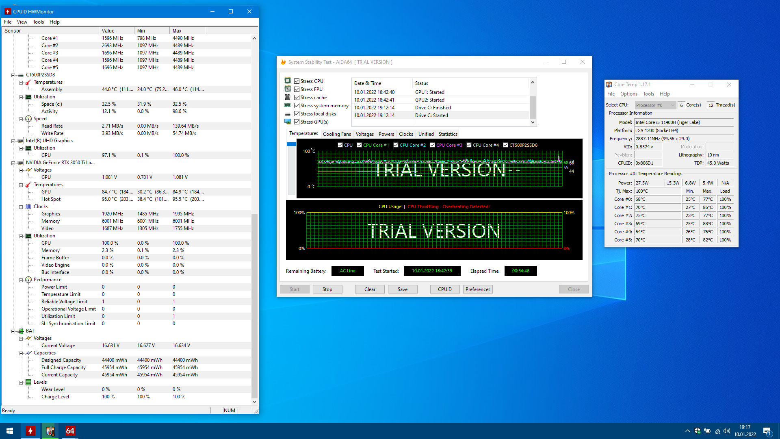Click the volume icon in system tray
The height and width of the screenshot is (439, 780).
727,431
